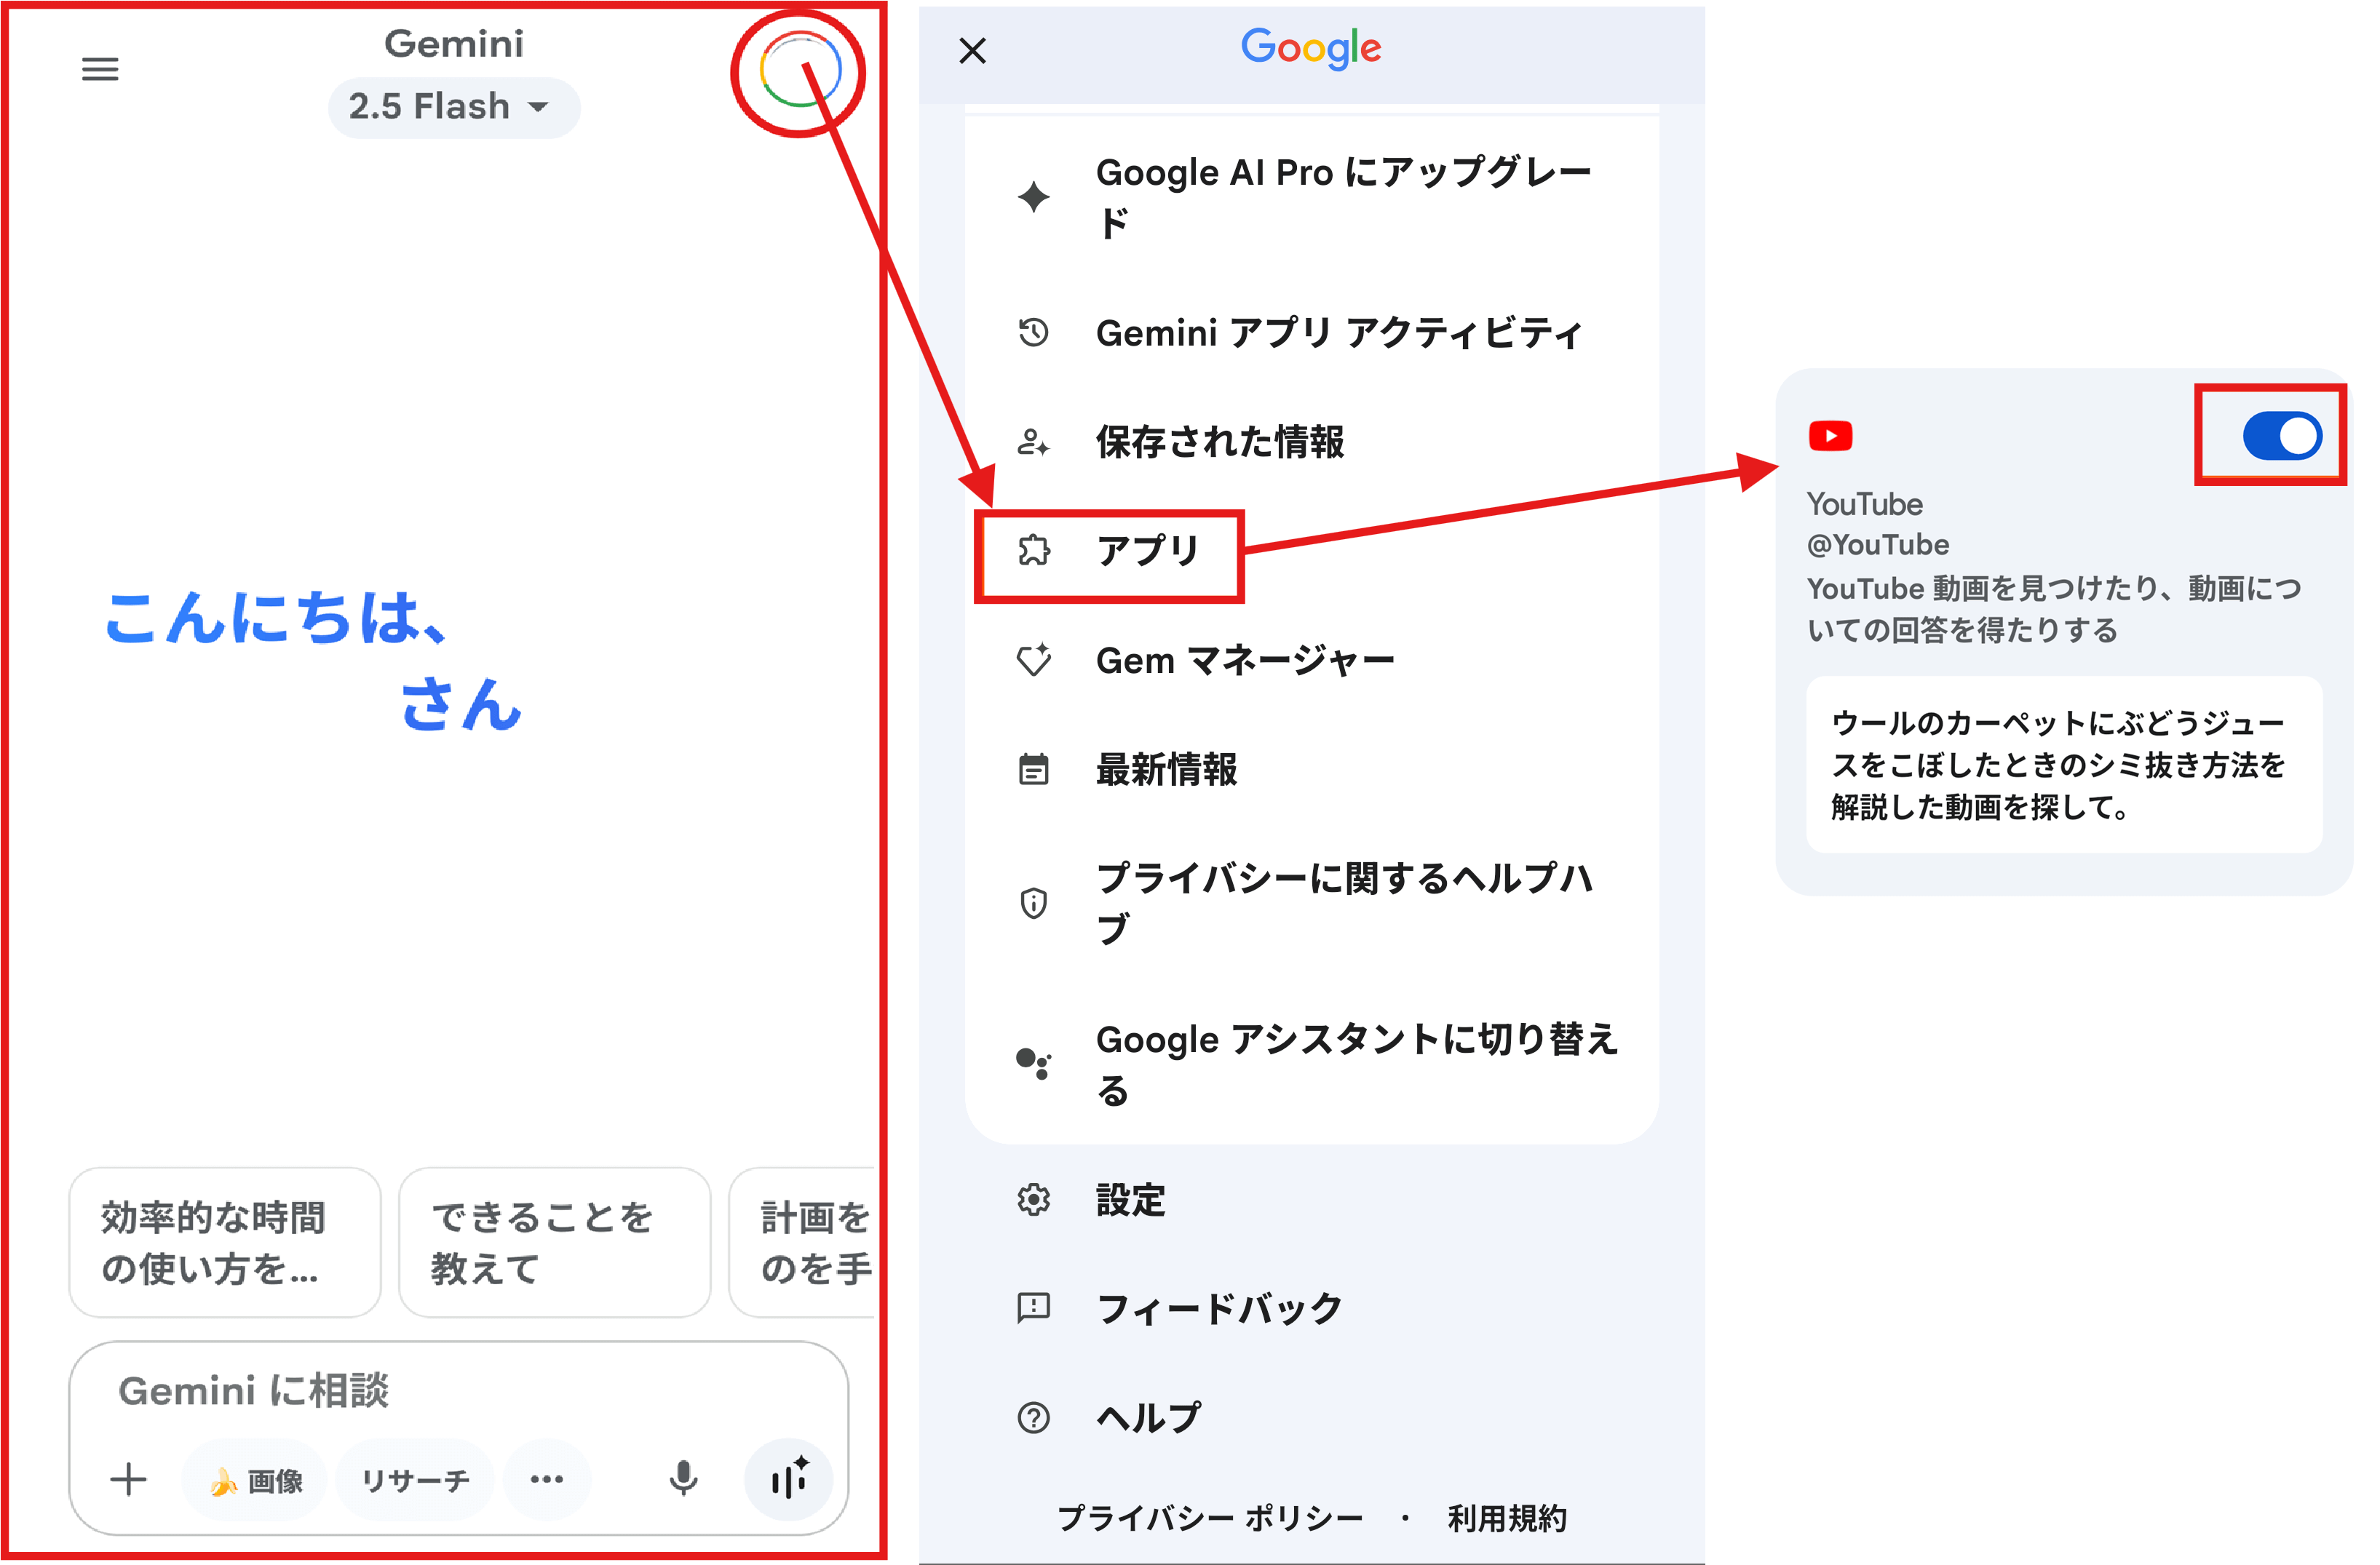
Task: Open the hamburger menu in Gemini
Action: (x=100, y=69)
